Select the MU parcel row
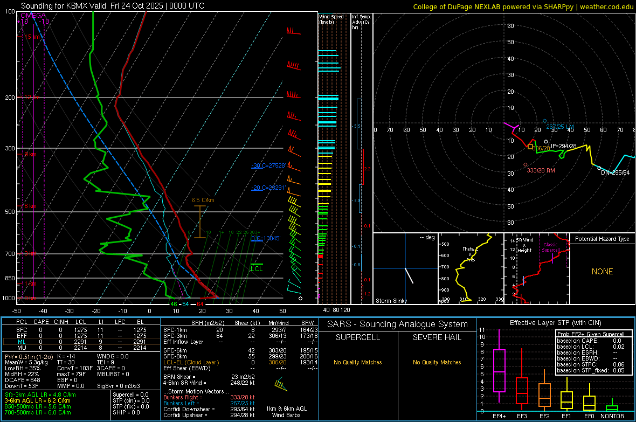This screenshot has height=422, width=636. coord(81,348)
